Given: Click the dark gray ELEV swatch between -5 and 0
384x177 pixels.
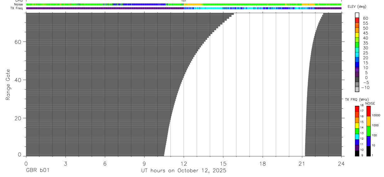Looking at the screenshot, I should click(x=357, y=80).
